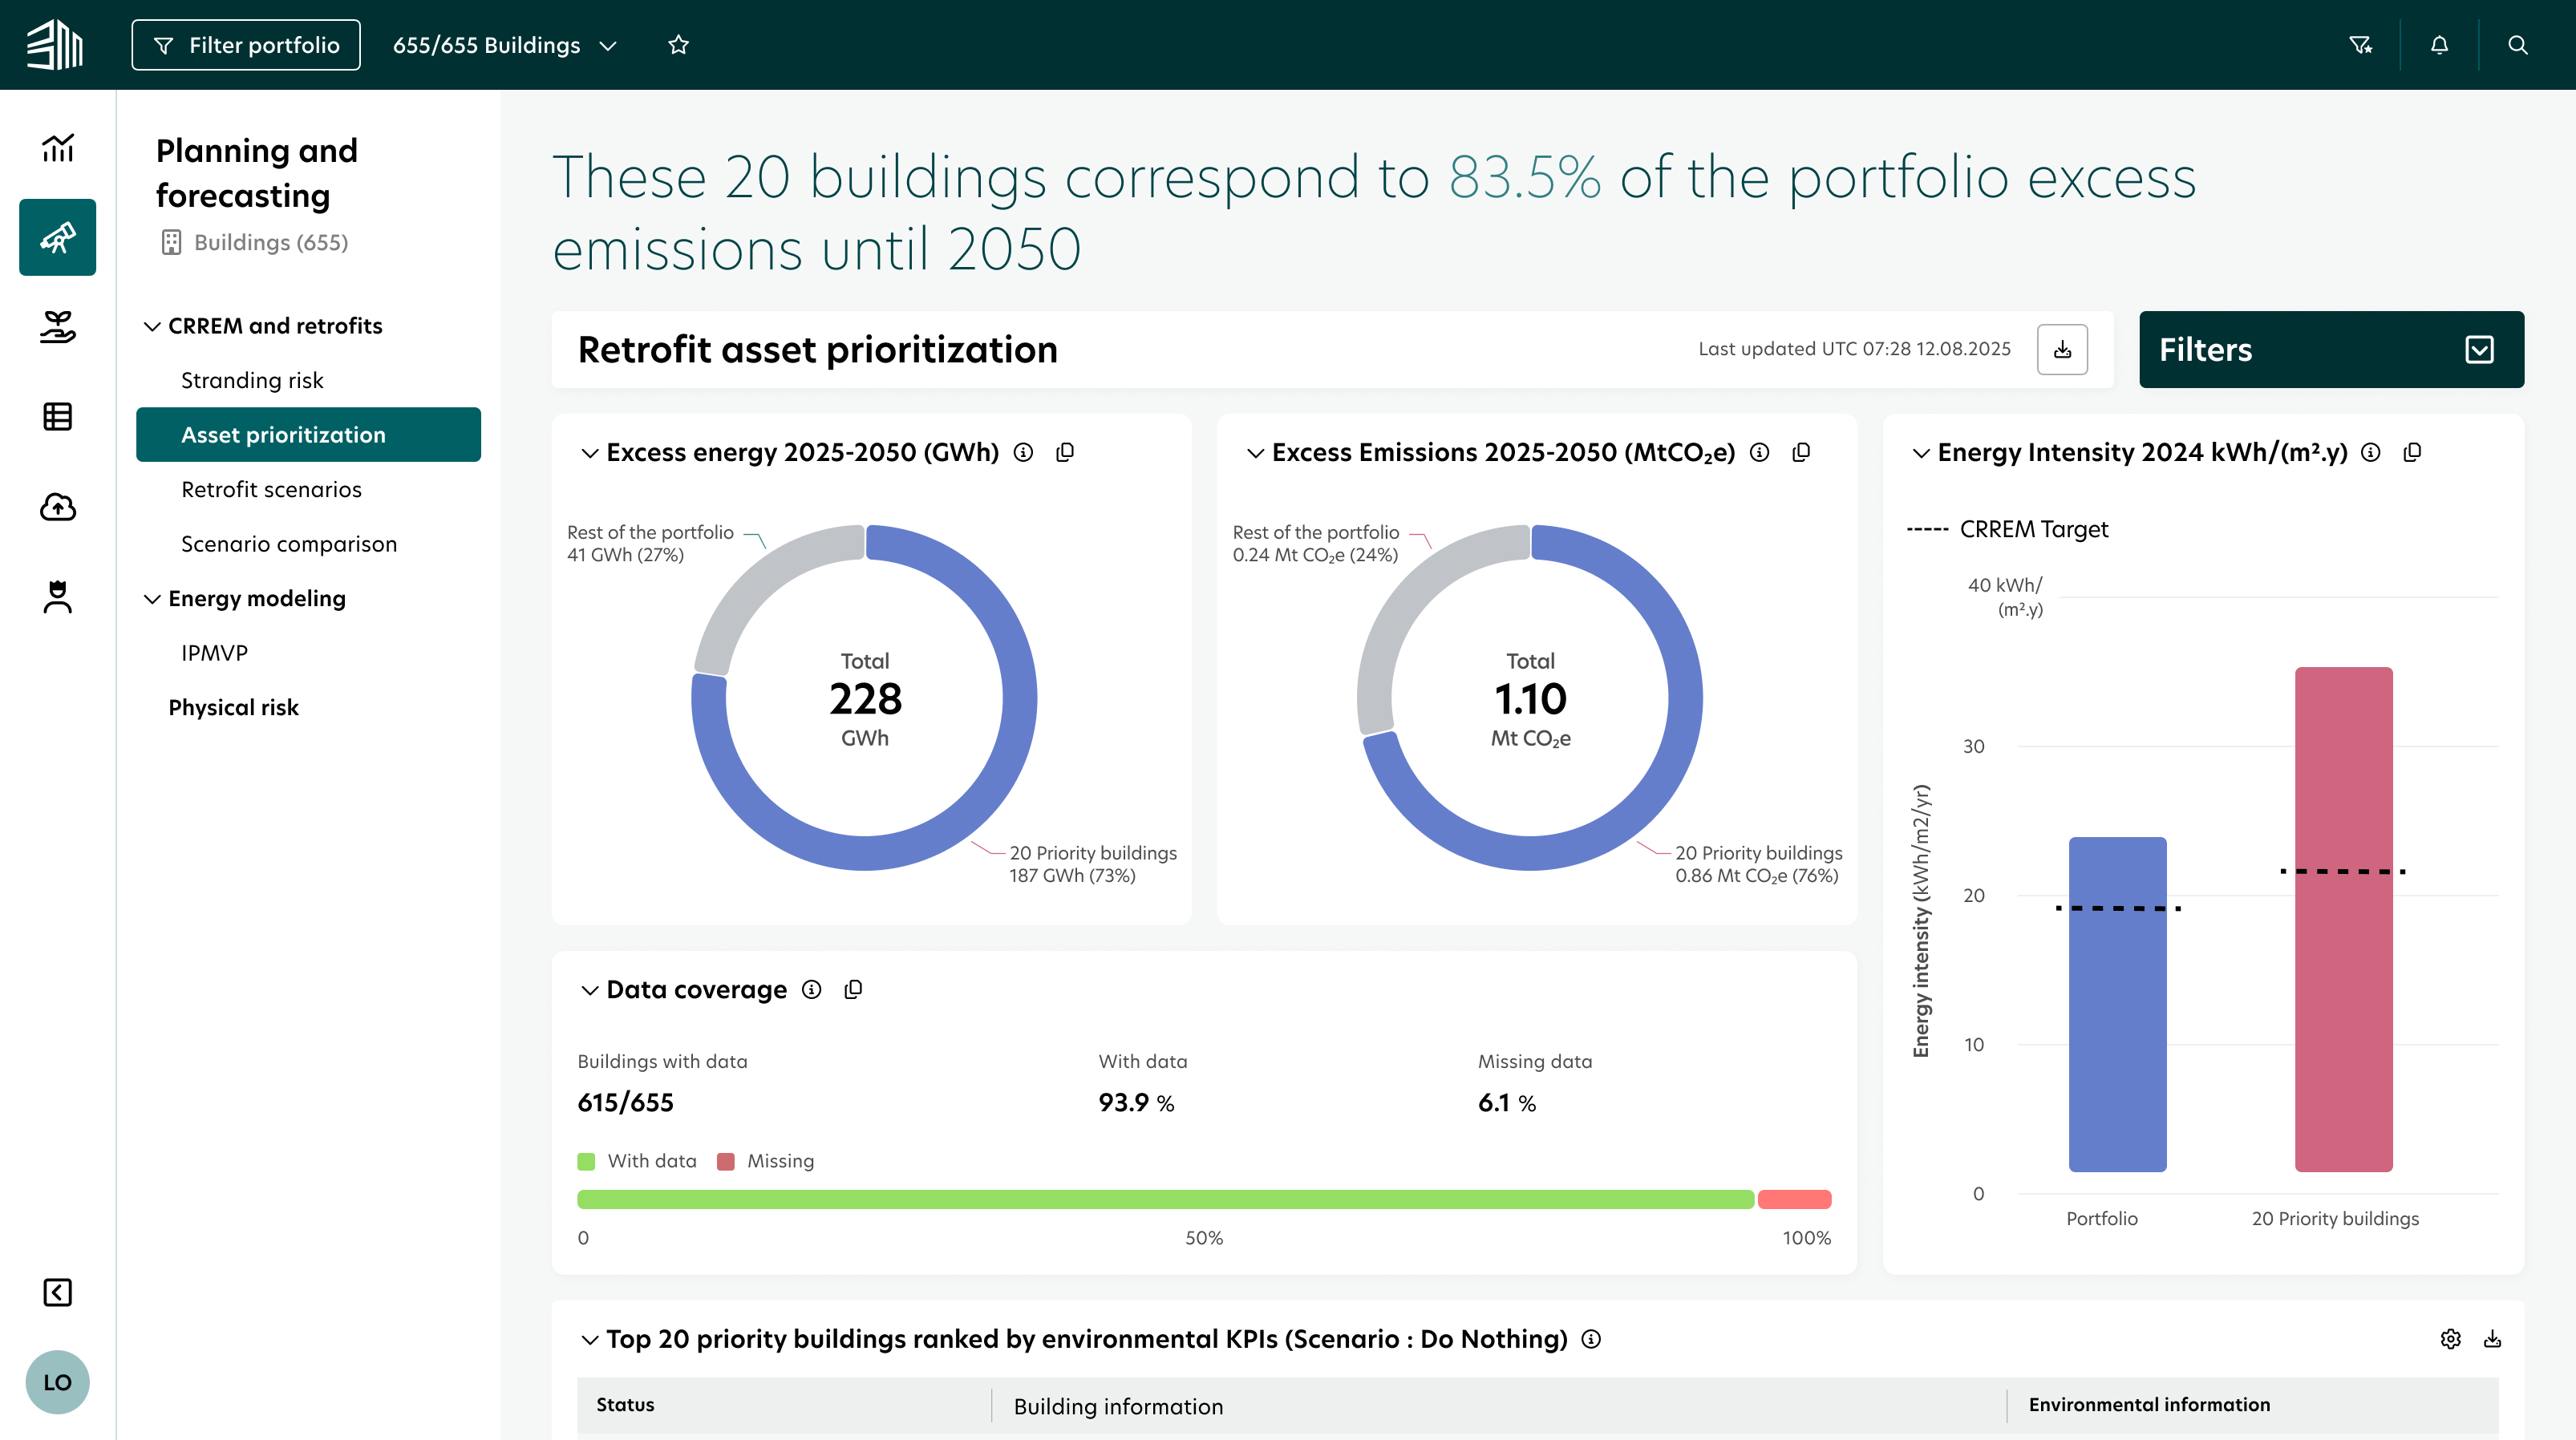Copy the Excess energy chart
This screenshot has width=2576, height=1440.
click(x=1065, y=452)
